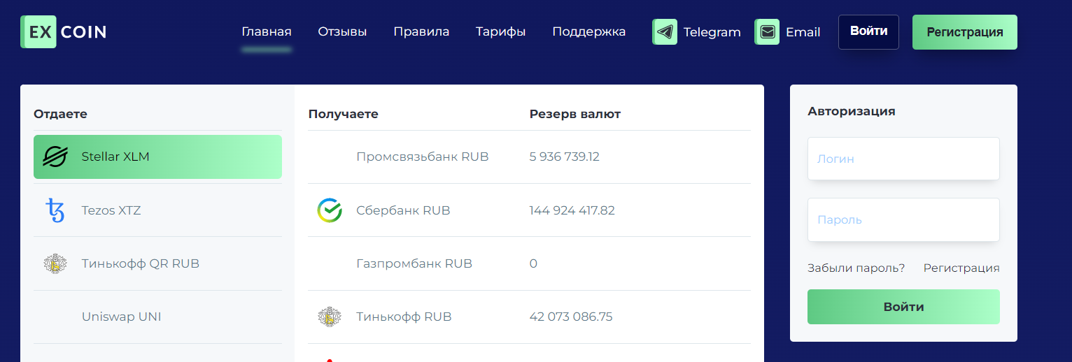Focus the Логин input field
The height and width of the screenshot is (362, 1072).
(x=903, y=159)
